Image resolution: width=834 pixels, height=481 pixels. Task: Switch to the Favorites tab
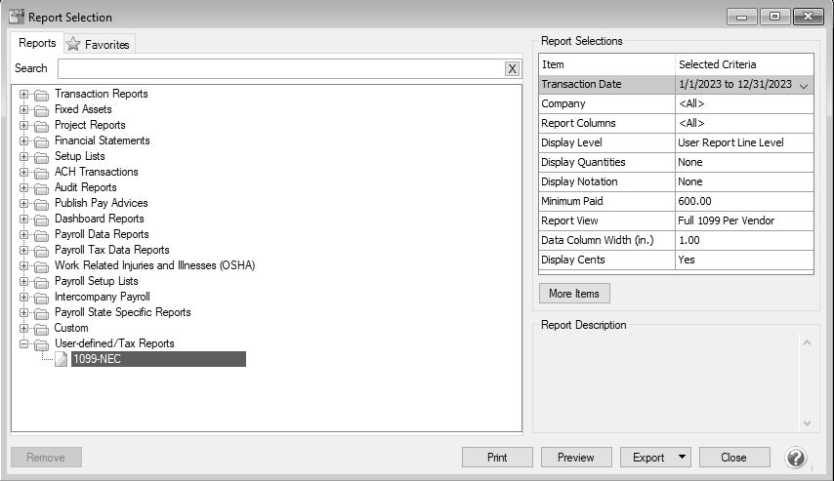pos(99,44)
